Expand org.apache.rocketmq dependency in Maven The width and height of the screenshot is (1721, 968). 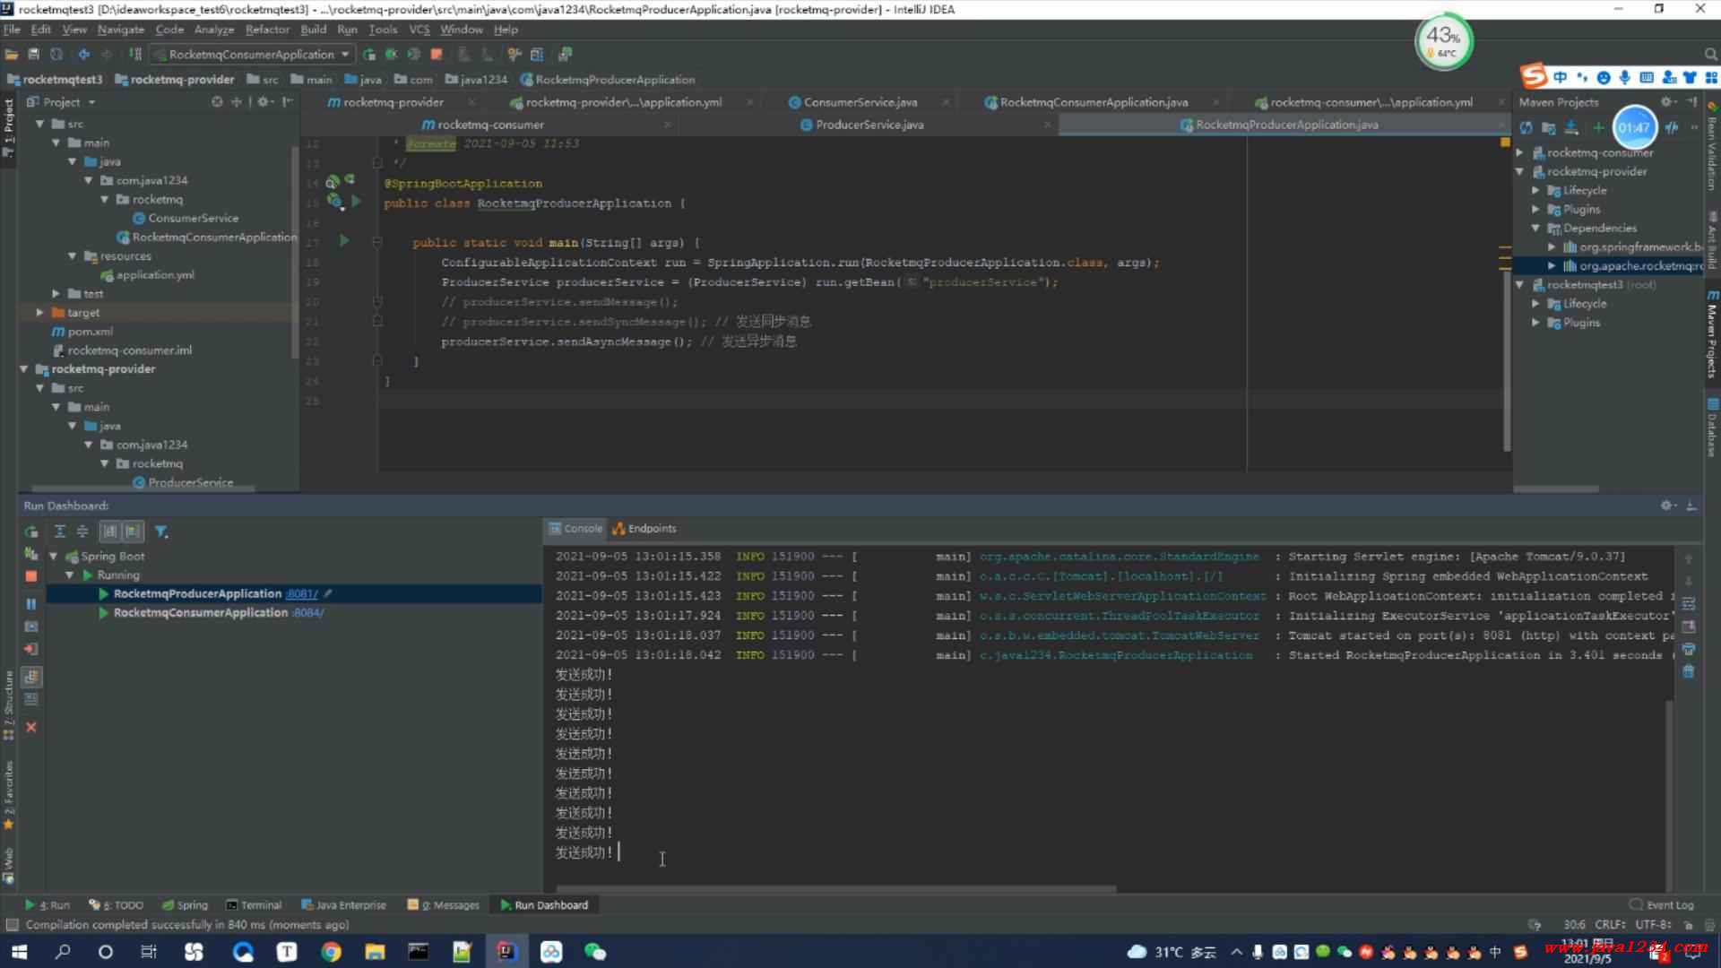(x=1552, y=266)
